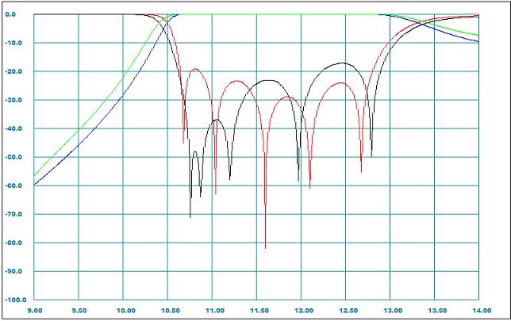Viewport: 511px width, 321px height.
Task: Click the red notch tip near 12.65
Action: [x=361, y=171]
